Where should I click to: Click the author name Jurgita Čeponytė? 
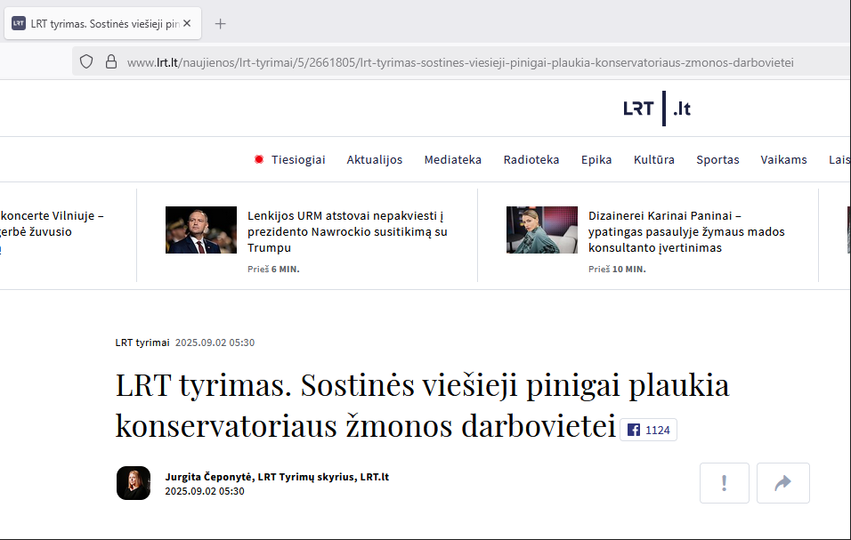[x=208, y=477]
